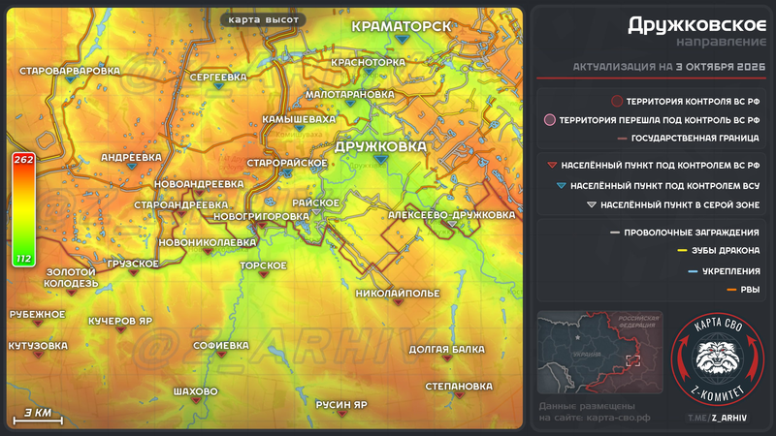
Task: Click the 262 elevation maximum value
Action: point(23,159)
